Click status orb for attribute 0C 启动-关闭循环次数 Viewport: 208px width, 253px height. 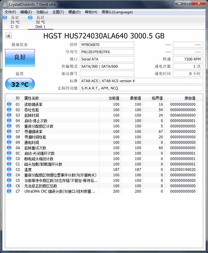(x=9, y=153)
